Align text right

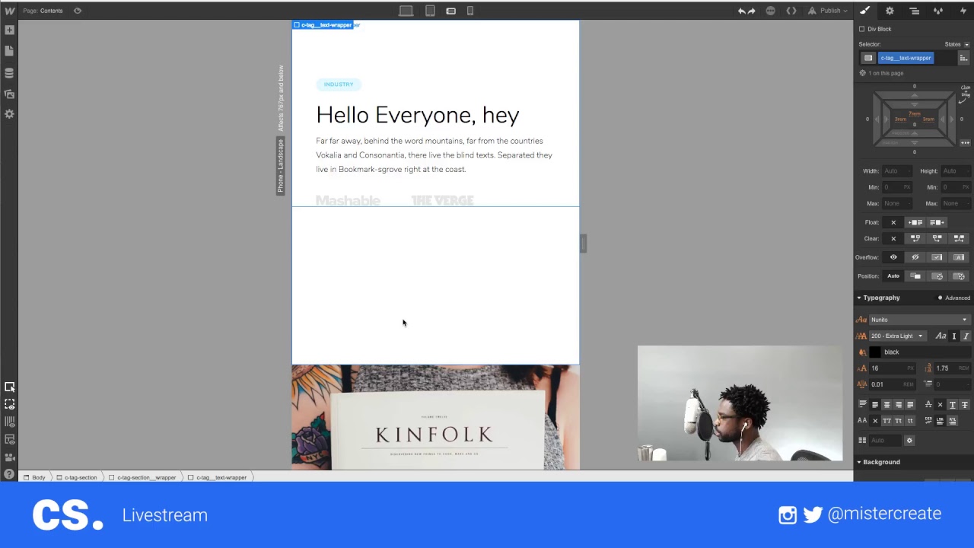pyautogui.click(x=898, y=405)
